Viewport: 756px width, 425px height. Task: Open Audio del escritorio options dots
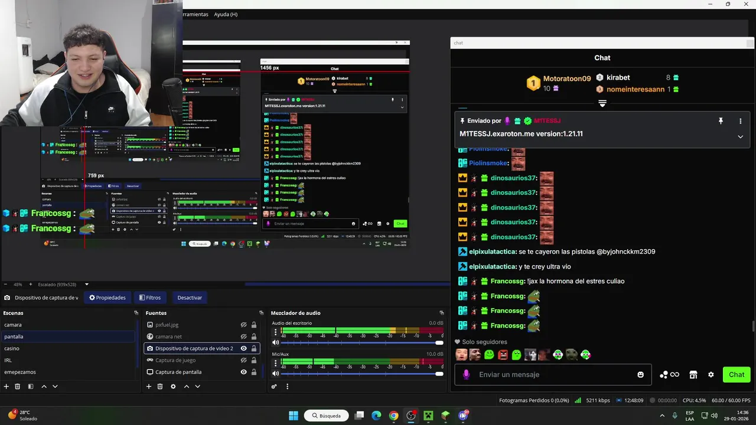(275, 332)
